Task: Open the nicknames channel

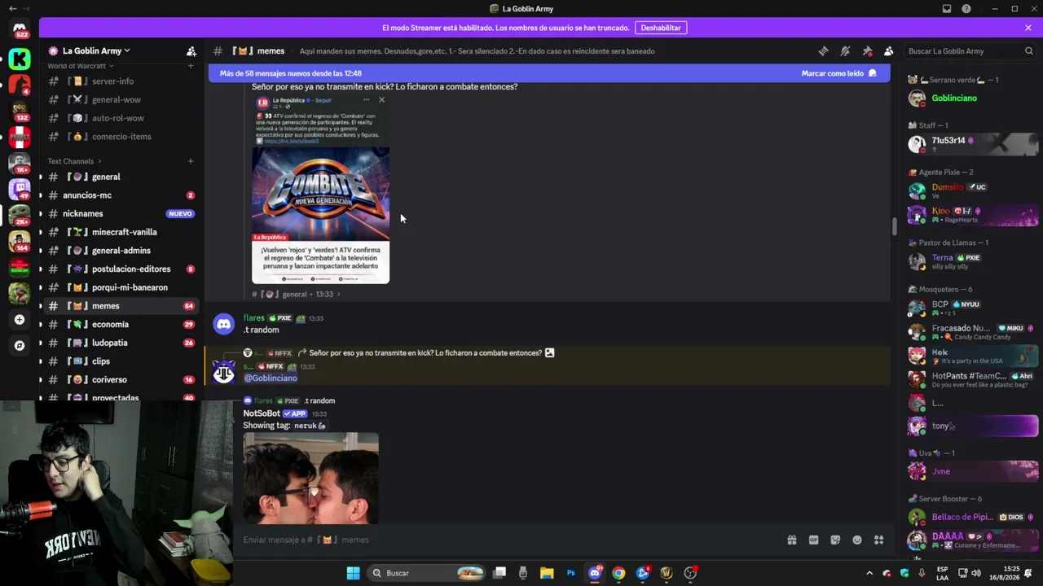Action: coord(121,214)
